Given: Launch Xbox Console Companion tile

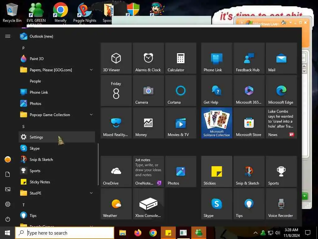Looking at the screenshot, I should (148, 204).
